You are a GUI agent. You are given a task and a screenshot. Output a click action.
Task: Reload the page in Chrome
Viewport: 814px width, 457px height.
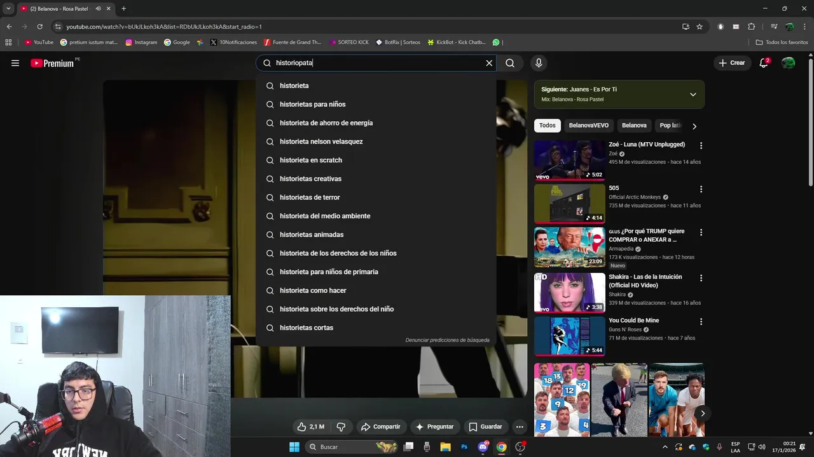39,27
